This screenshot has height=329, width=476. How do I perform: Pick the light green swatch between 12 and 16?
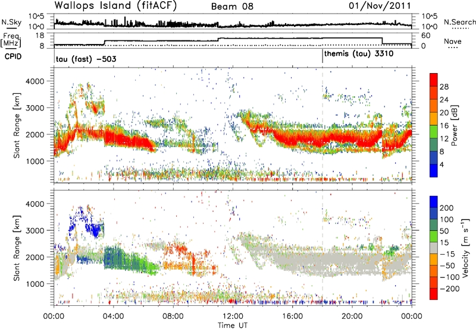(434, 132)
